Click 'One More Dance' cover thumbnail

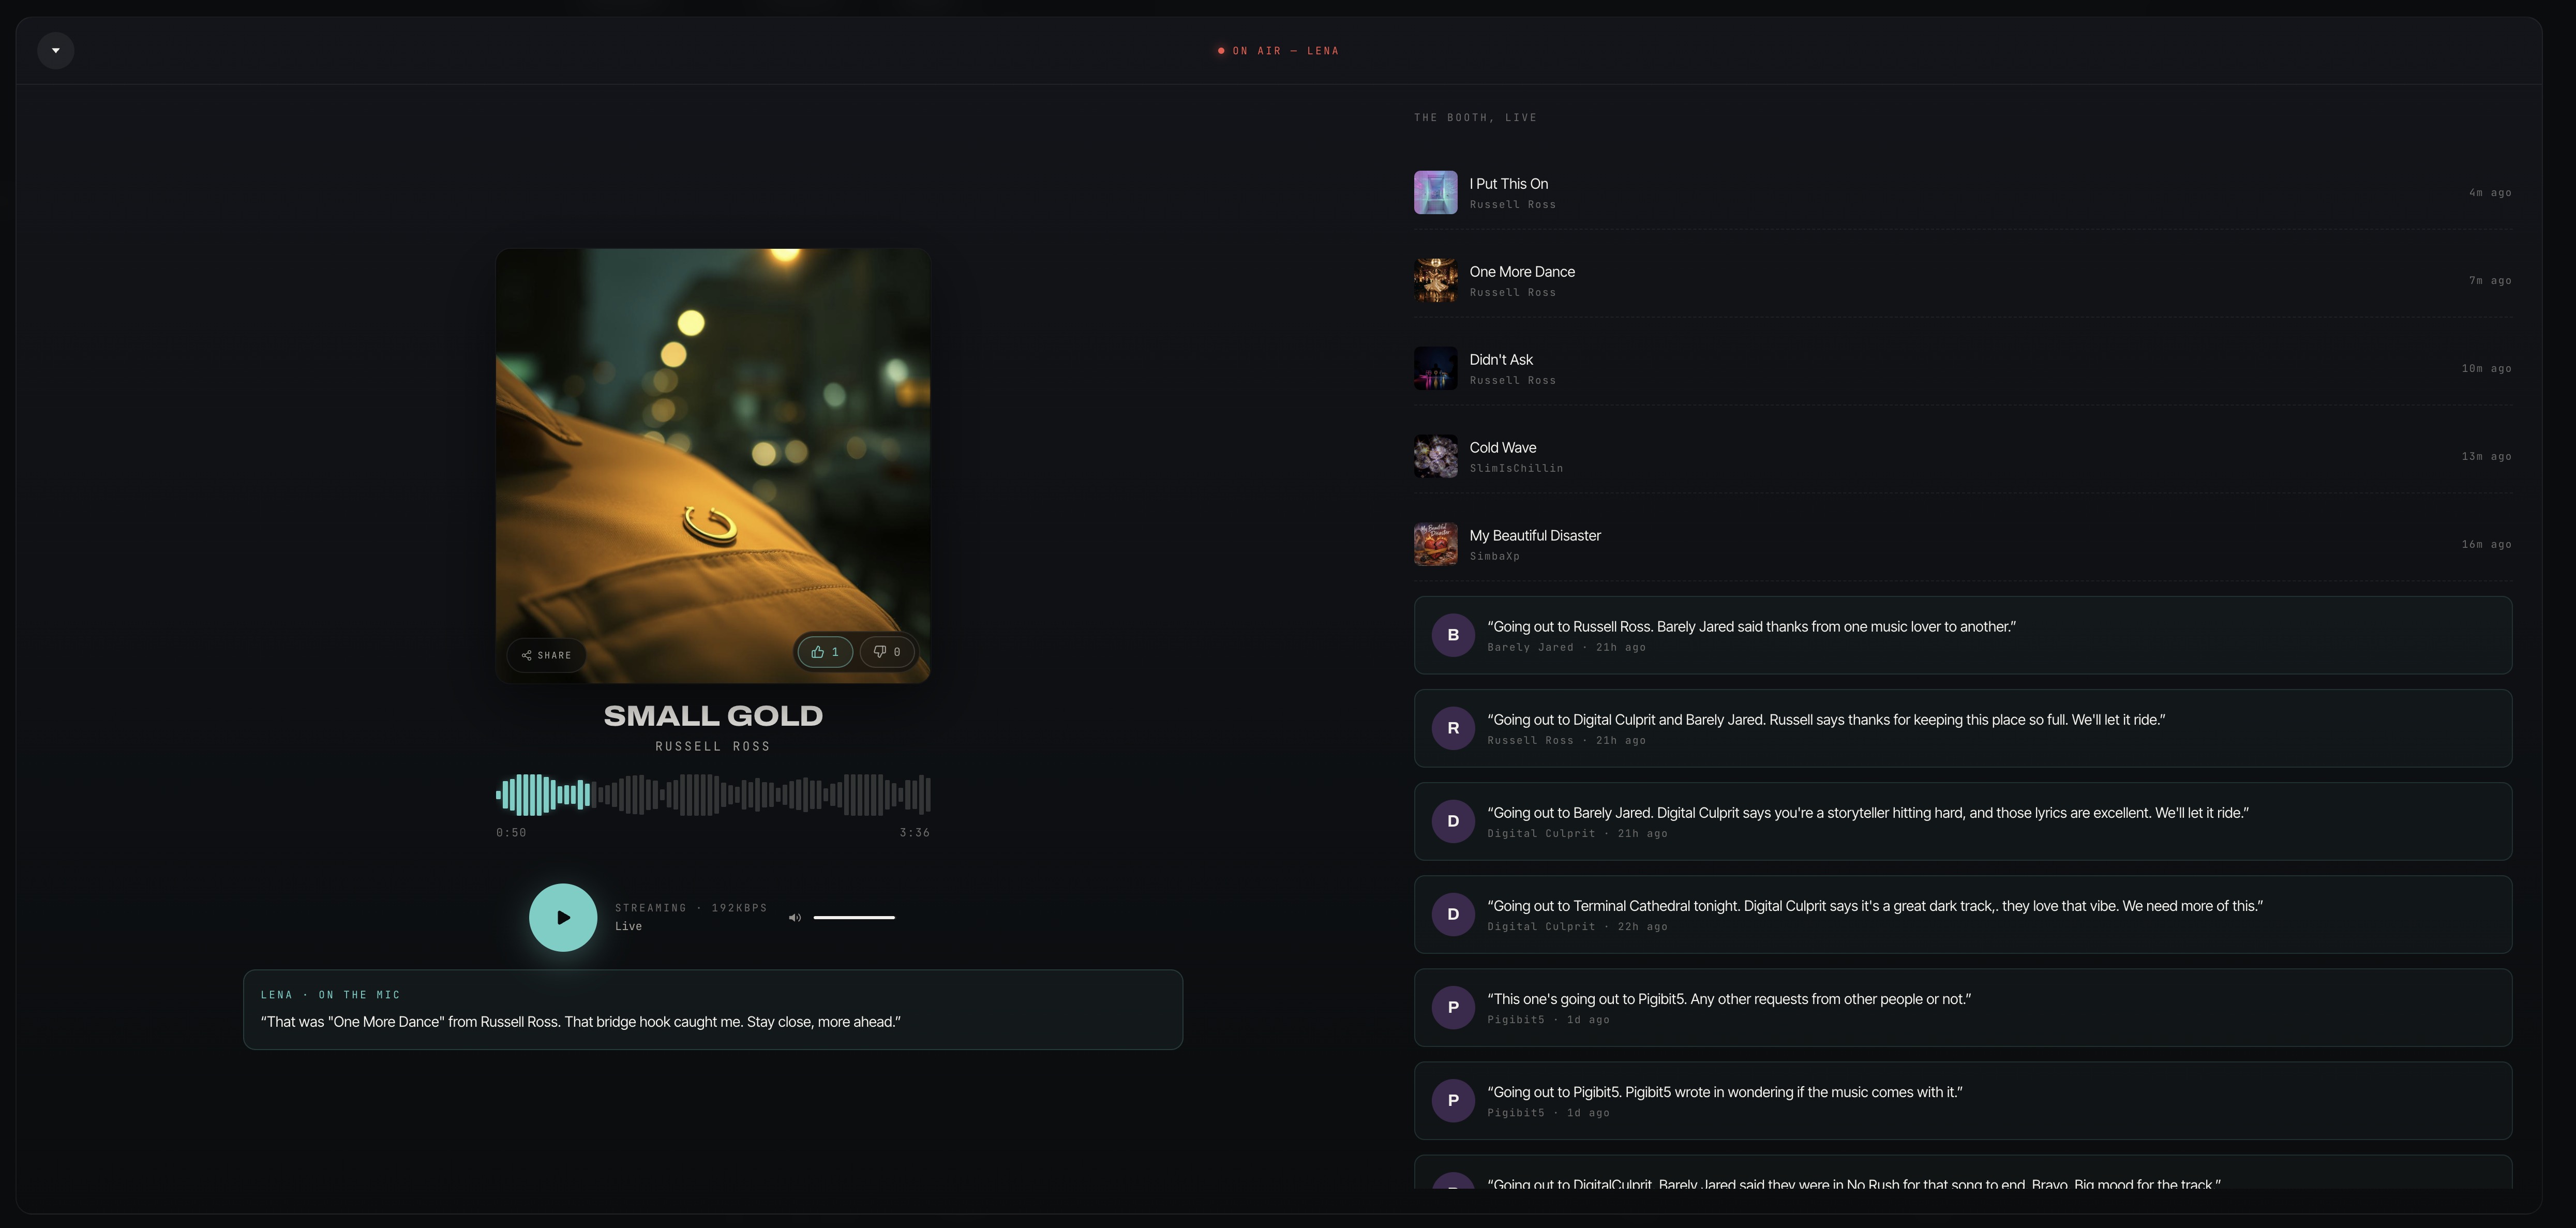(1435, 280)
